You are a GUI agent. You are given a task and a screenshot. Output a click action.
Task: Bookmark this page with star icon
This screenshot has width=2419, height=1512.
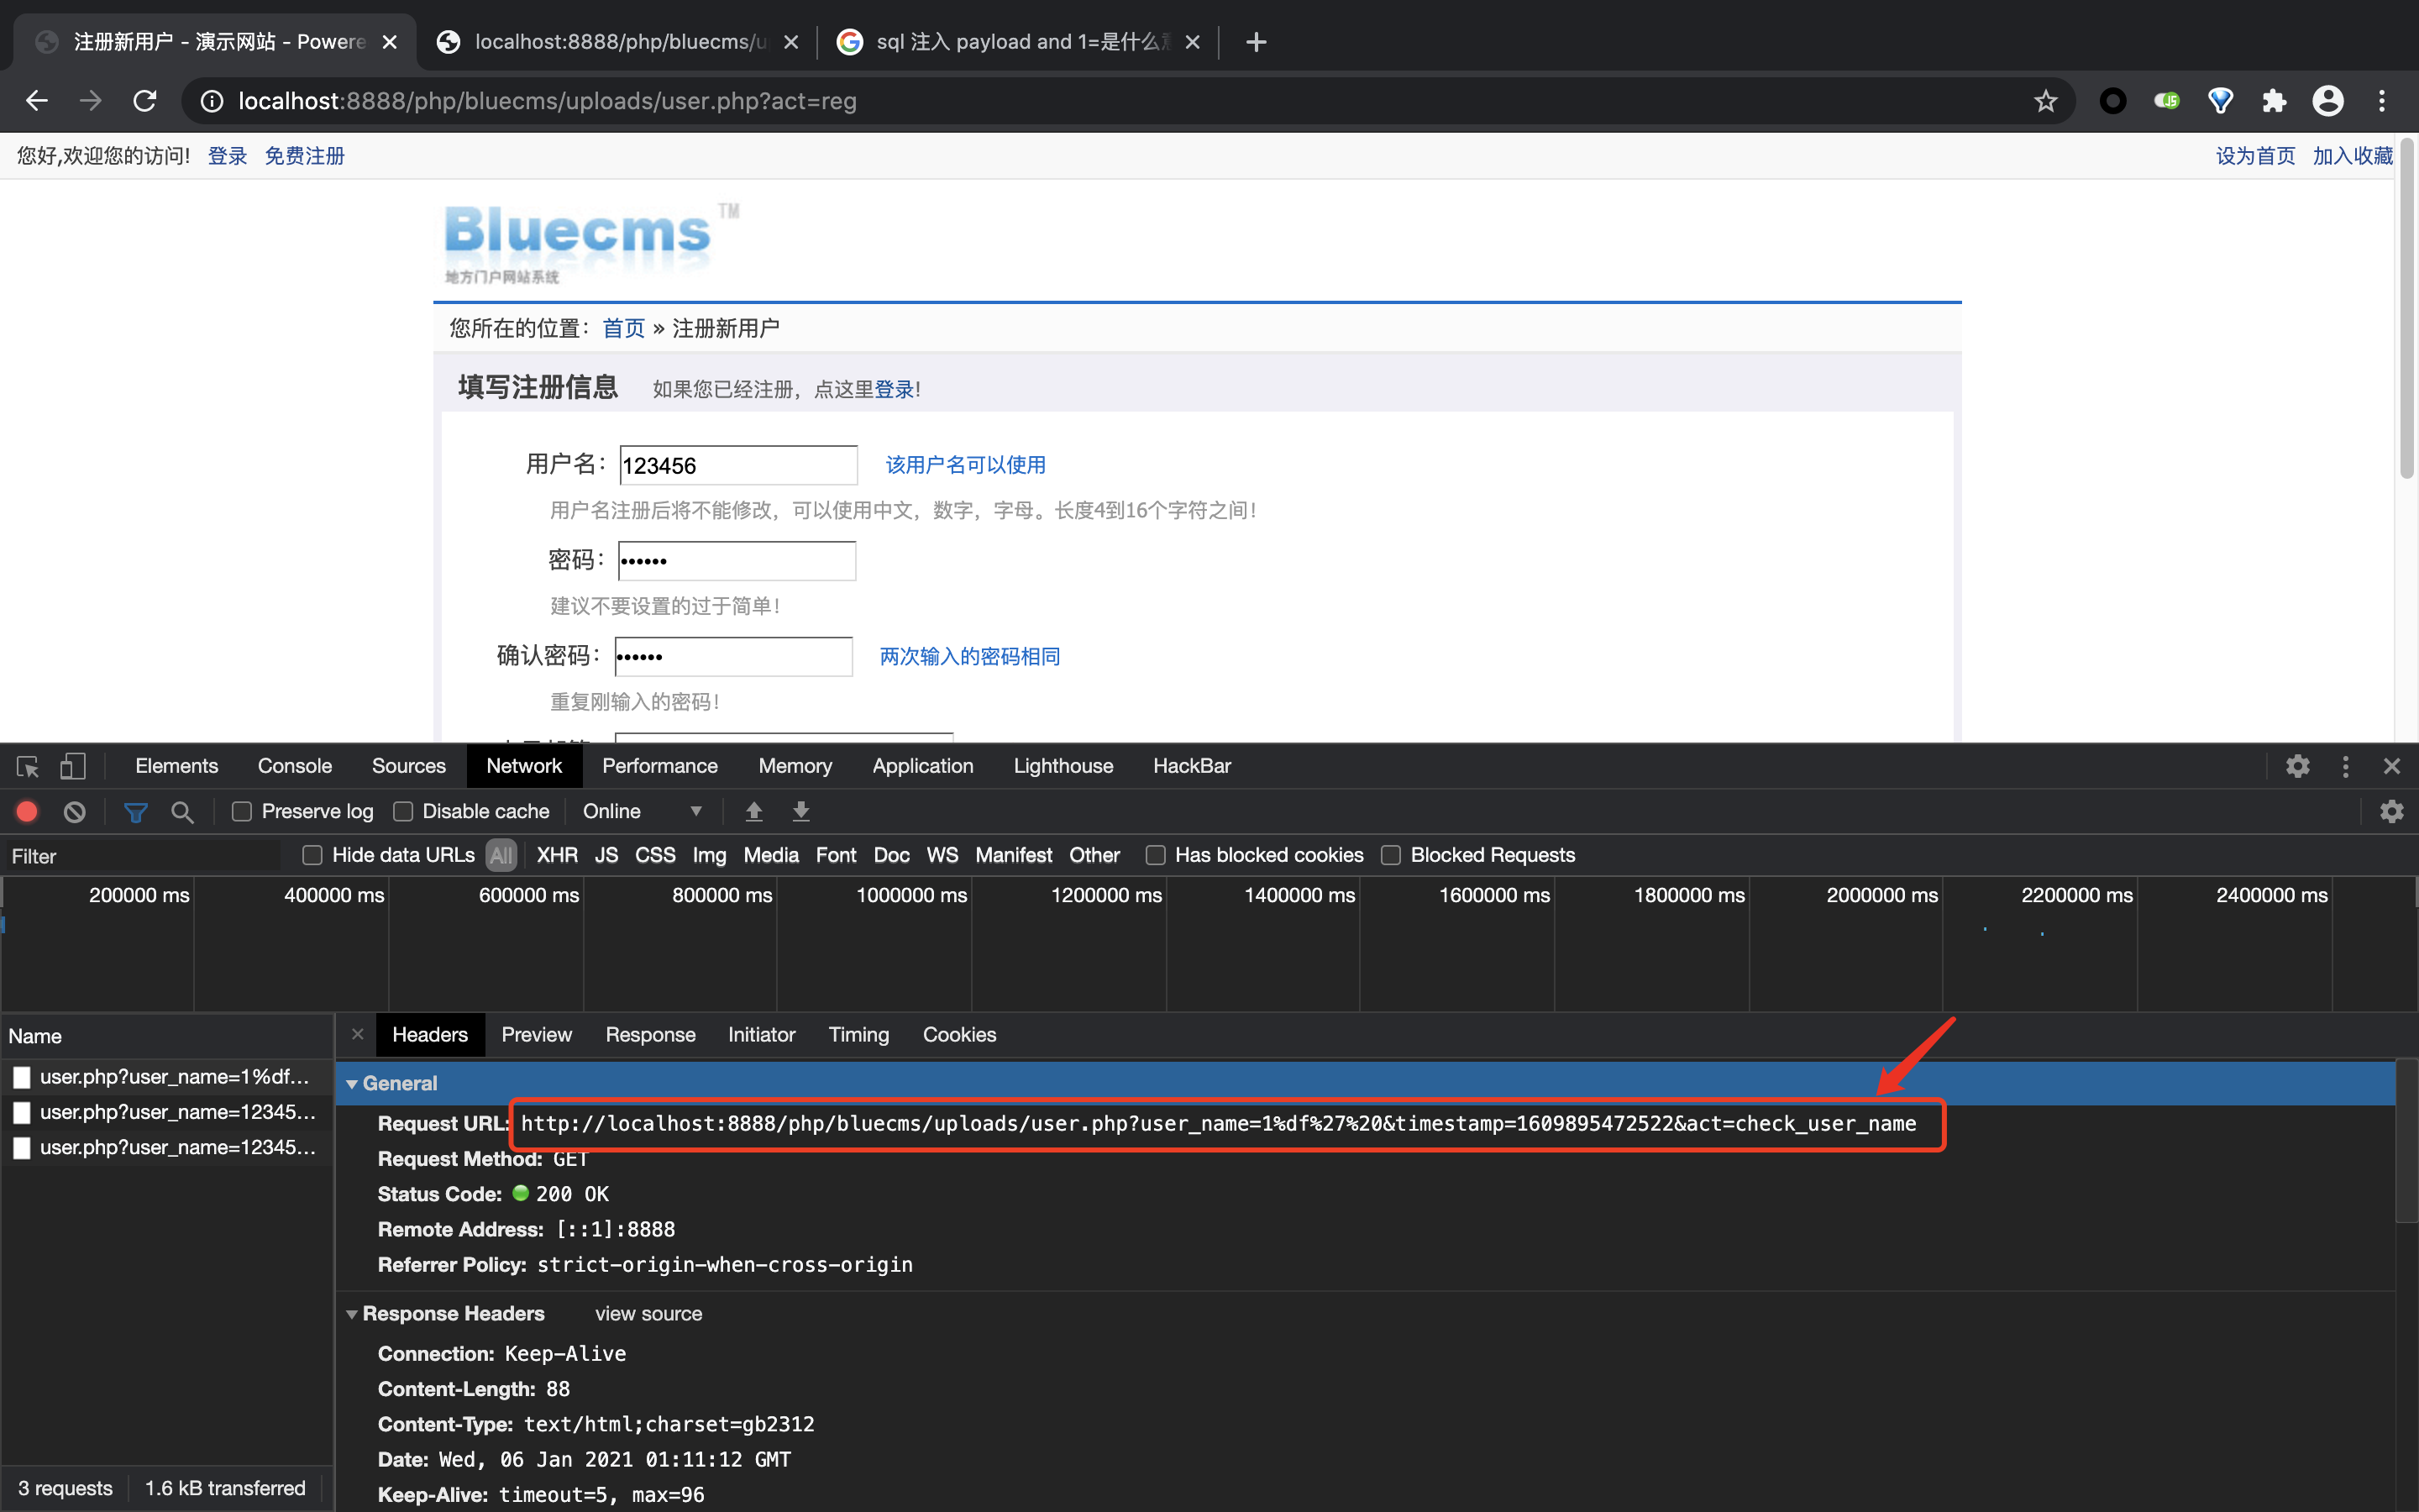(2045, 101)
